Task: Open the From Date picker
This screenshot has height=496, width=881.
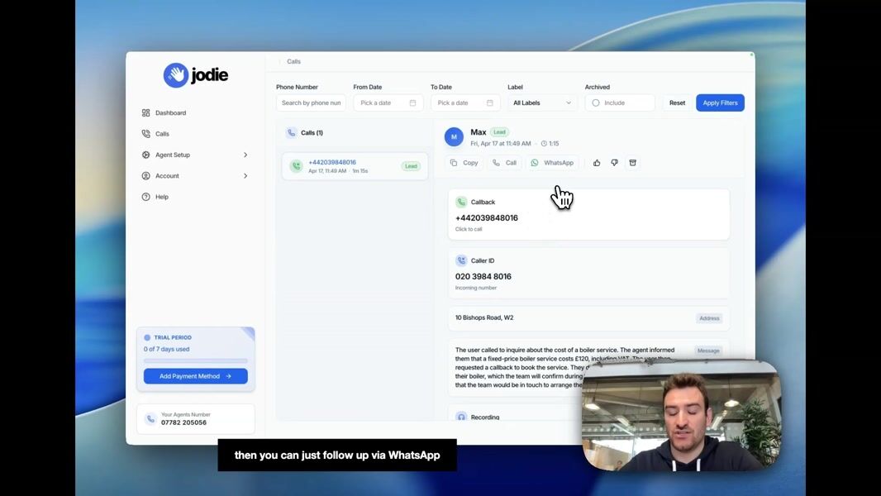Action: [x=388, y=103]
